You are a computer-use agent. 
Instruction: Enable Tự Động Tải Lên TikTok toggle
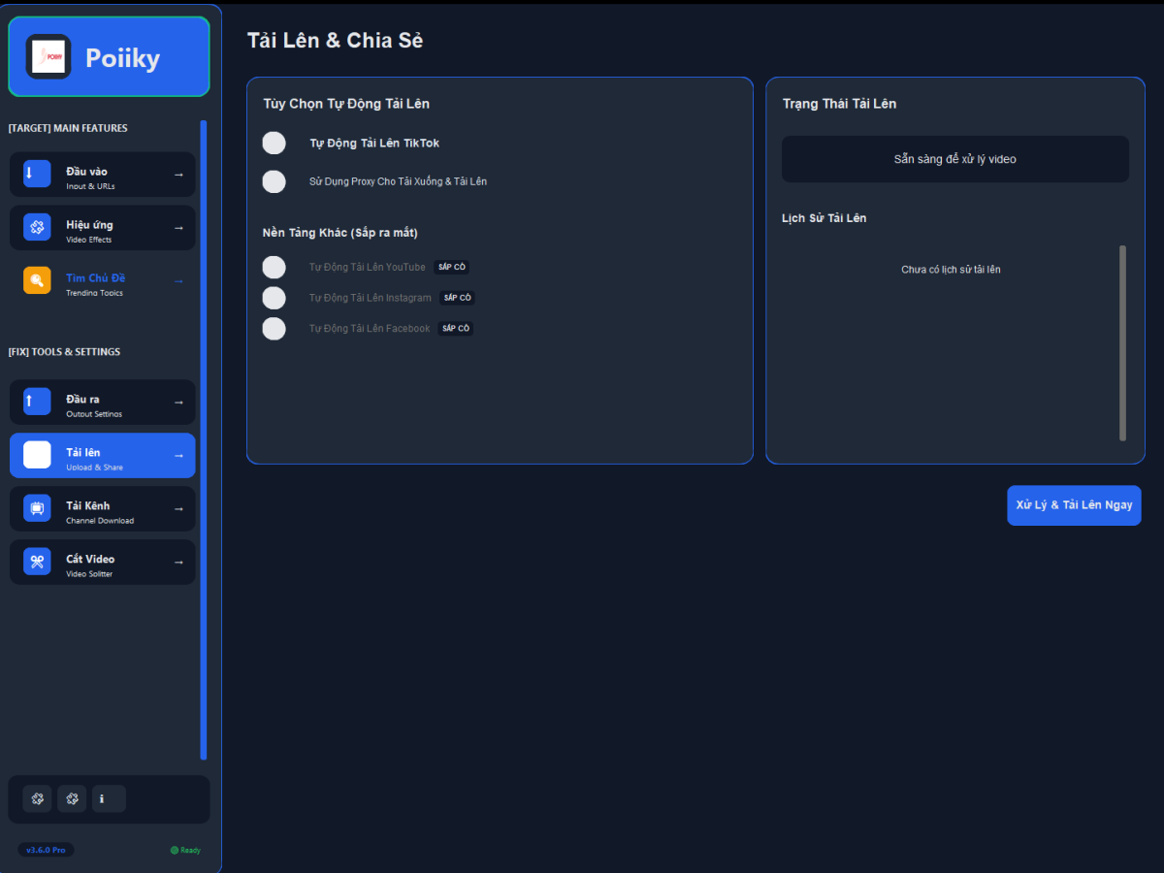pyautogui.click(x=275, y=144)
